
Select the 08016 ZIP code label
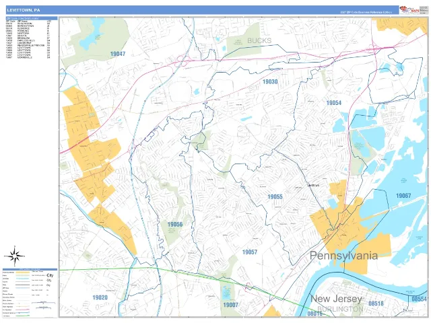[314, 314]
